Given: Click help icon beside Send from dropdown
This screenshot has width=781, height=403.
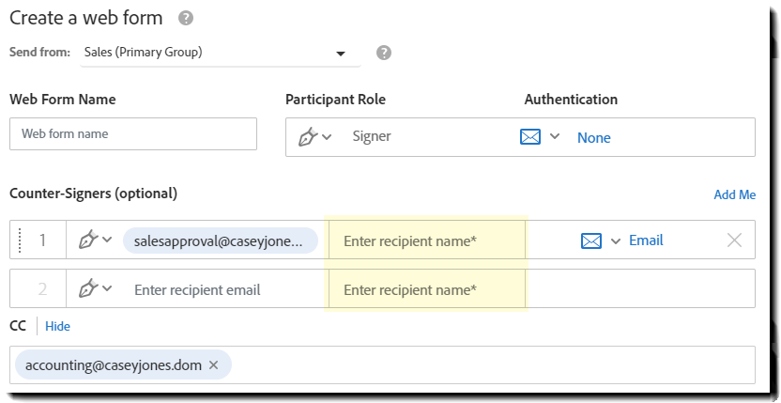Looking at the screenshot, I should point(384,53).
